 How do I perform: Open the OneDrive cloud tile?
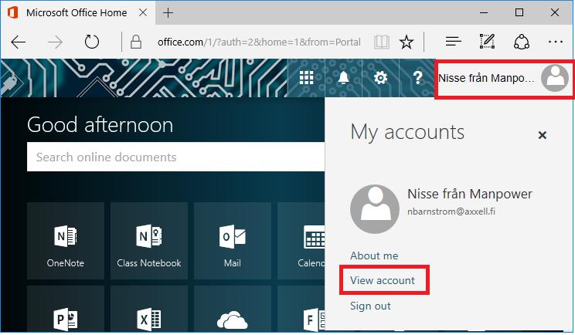pos(233,309)
